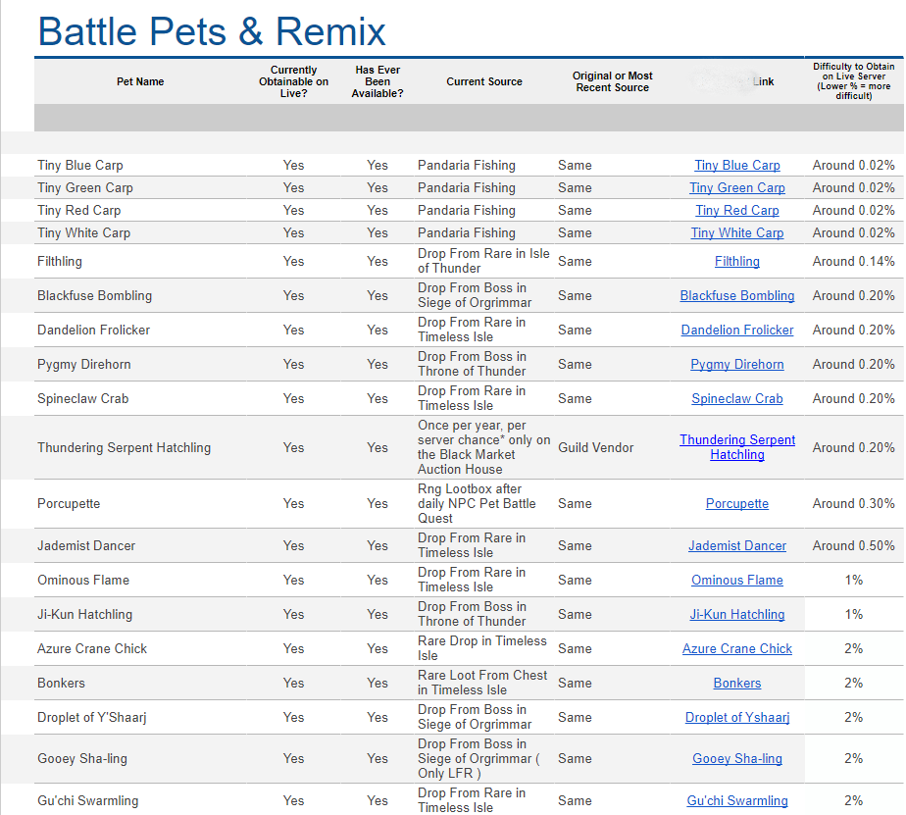The image size is (906, 815).
Task: Select the Current Source column header
Action: click(x=484, y=81)
